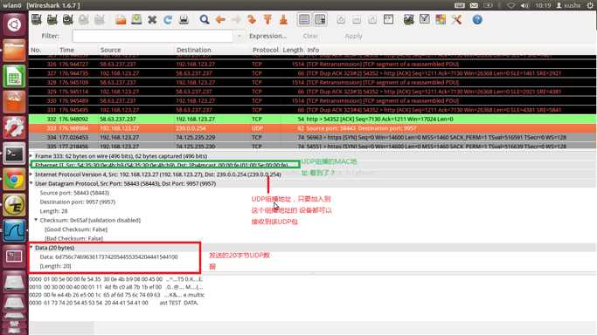597x335 pixels.
Task: Sort by the Protocol column header
Action: pos(266,50)
